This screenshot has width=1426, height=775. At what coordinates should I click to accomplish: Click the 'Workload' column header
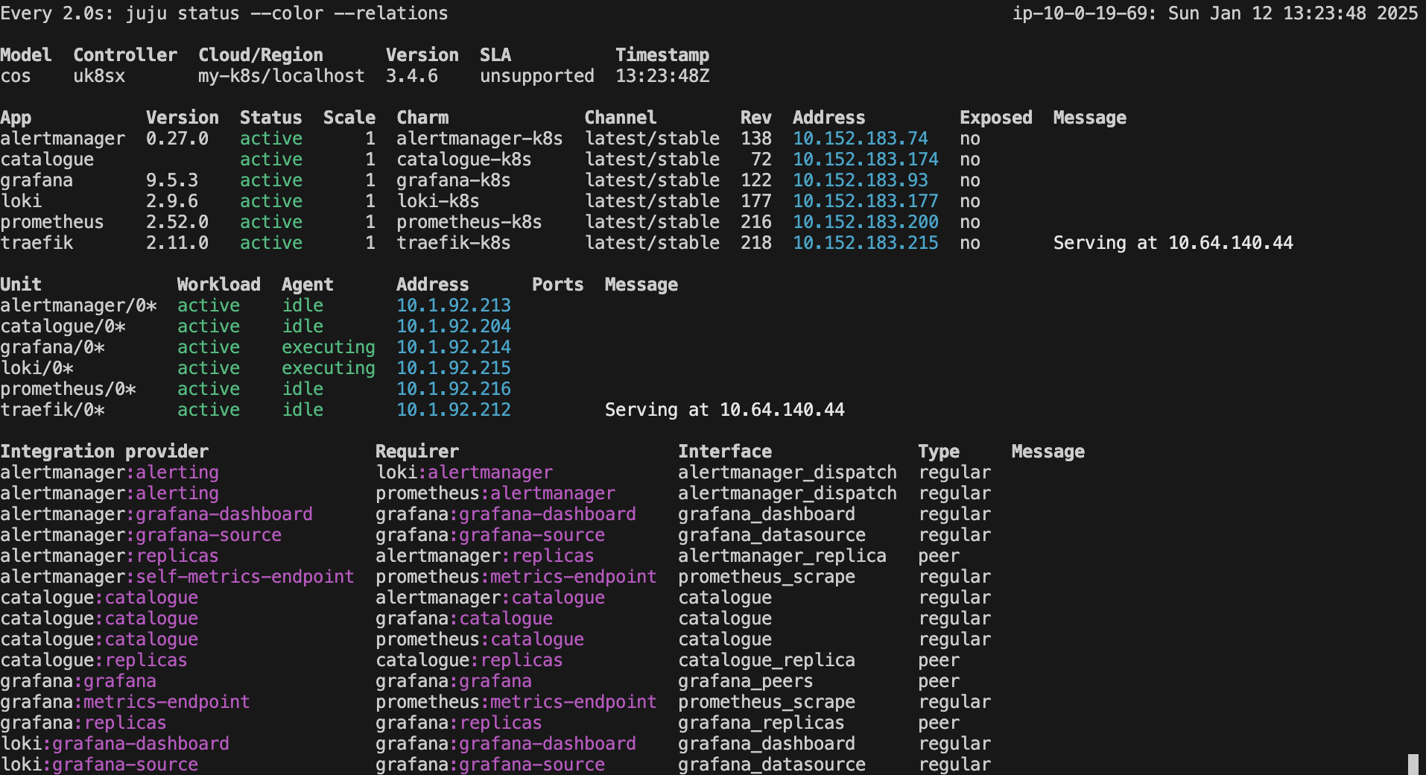point(219,285)
